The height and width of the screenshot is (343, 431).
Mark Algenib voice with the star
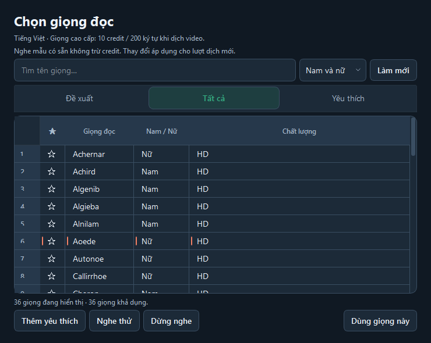pyautogui.click(x=51, y=189)
